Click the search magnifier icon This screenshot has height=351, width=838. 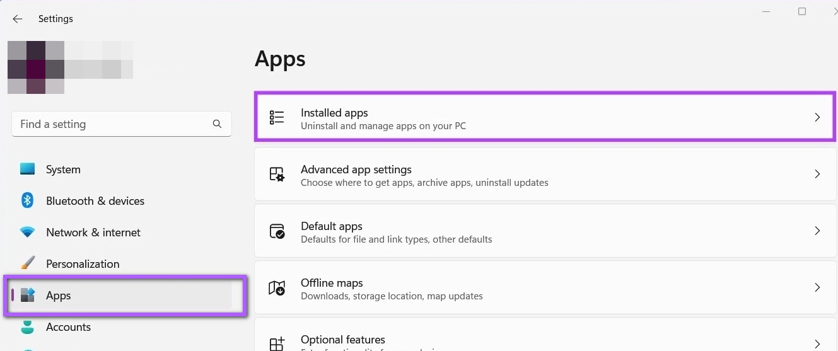[217, 124]
